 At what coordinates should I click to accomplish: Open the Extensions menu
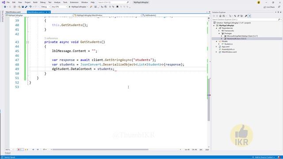pos(74,2)
